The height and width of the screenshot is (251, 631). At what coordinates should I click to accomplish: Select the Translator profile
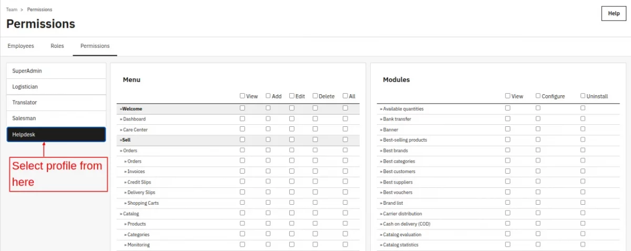[x=56, y=103]
